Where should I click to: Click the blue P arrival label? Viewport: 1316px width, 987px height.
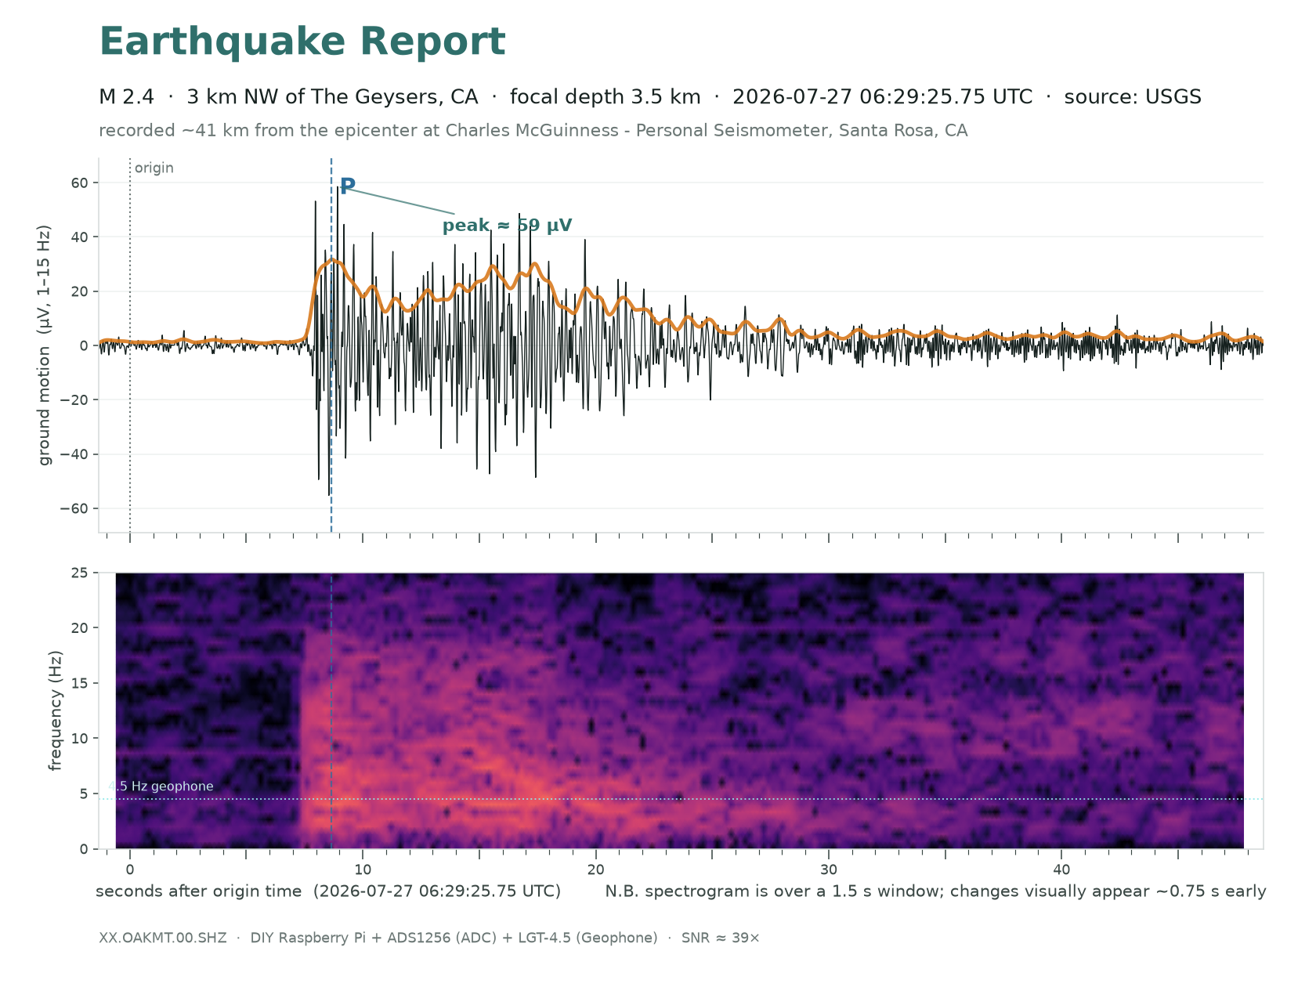pyautogui.click(x=348, y=186)
